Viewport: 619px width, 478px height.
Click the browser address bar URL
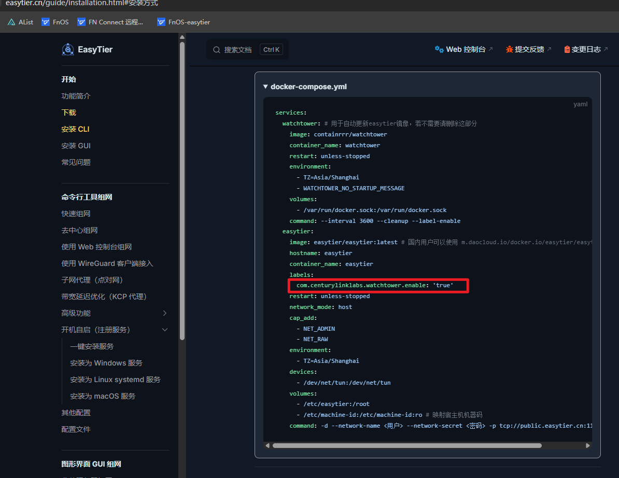point(82,4)
